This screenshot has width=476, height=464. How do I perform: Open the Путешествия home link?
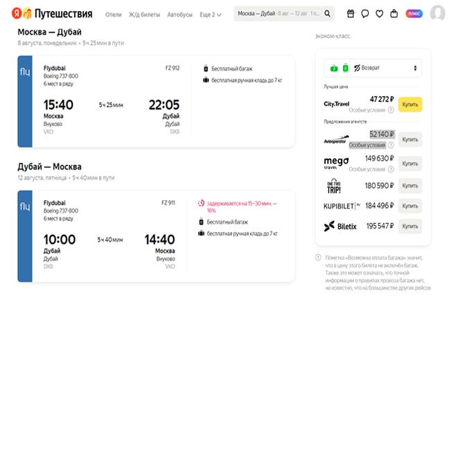tap(63, 14)
